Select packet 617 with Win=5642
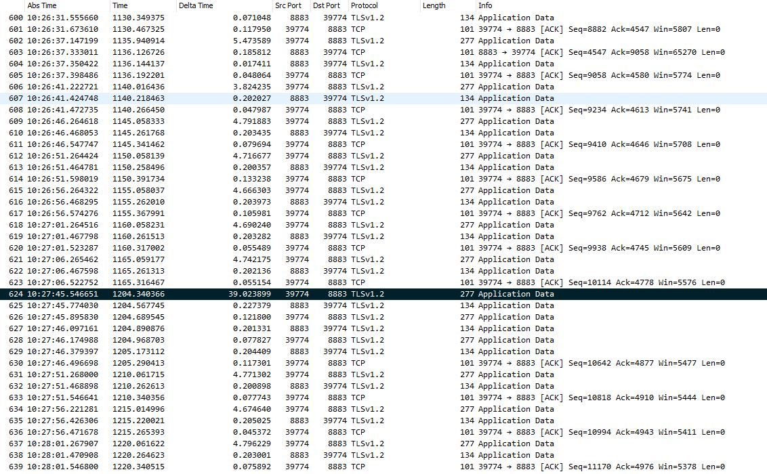 (x=383, y=213)
